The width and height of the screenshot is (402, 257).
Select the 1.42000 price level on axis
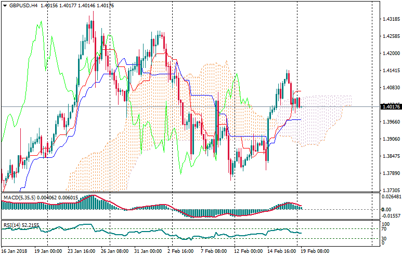pos(390,53)
